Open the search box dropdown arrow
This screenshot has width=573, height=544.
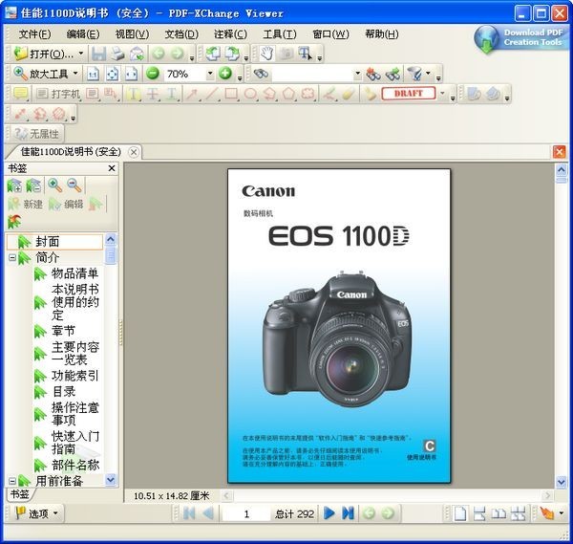click(358, 74)
